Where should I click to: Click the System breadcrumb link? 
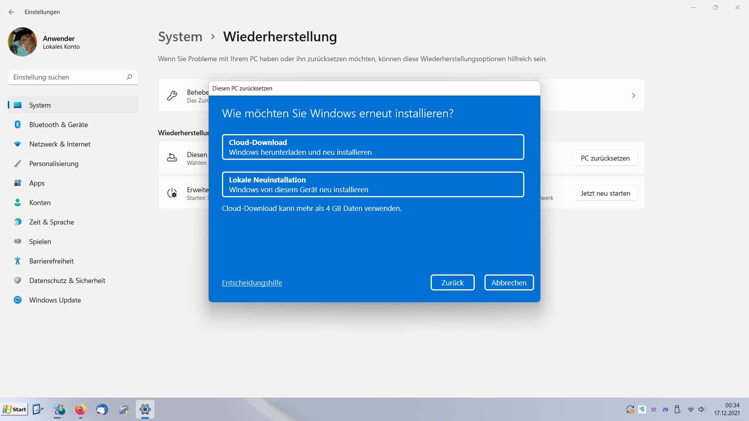[180, 37]
